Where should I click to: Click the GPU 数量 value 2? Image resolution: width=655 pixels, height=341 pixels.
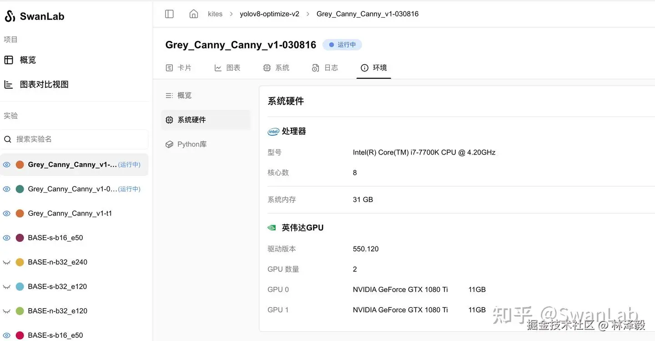click(355, 269)
